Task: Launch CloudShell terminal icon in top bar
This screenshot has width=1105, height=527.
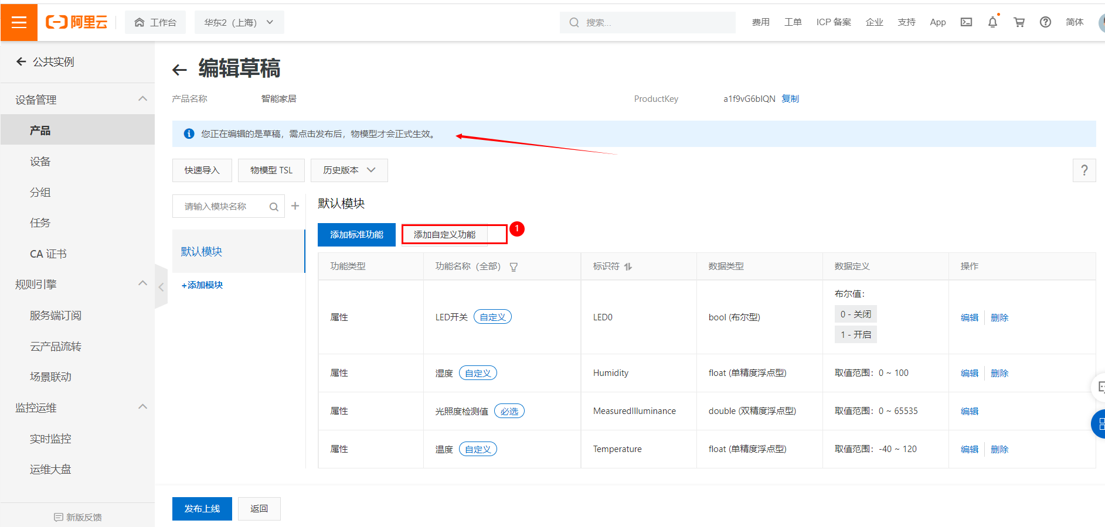Action: coord(966,22)
